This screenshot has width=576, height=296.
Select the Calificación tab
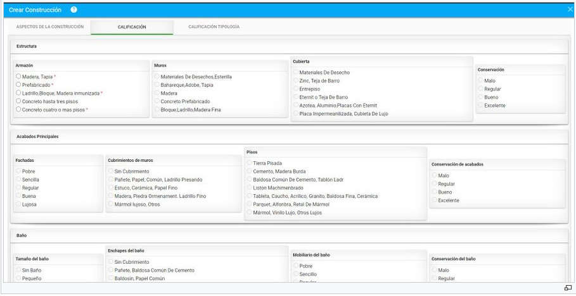pyautogui.click(x=132, y=27)
